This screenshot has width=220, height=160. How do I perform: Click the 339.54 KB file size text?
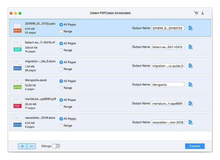point(31,48)
